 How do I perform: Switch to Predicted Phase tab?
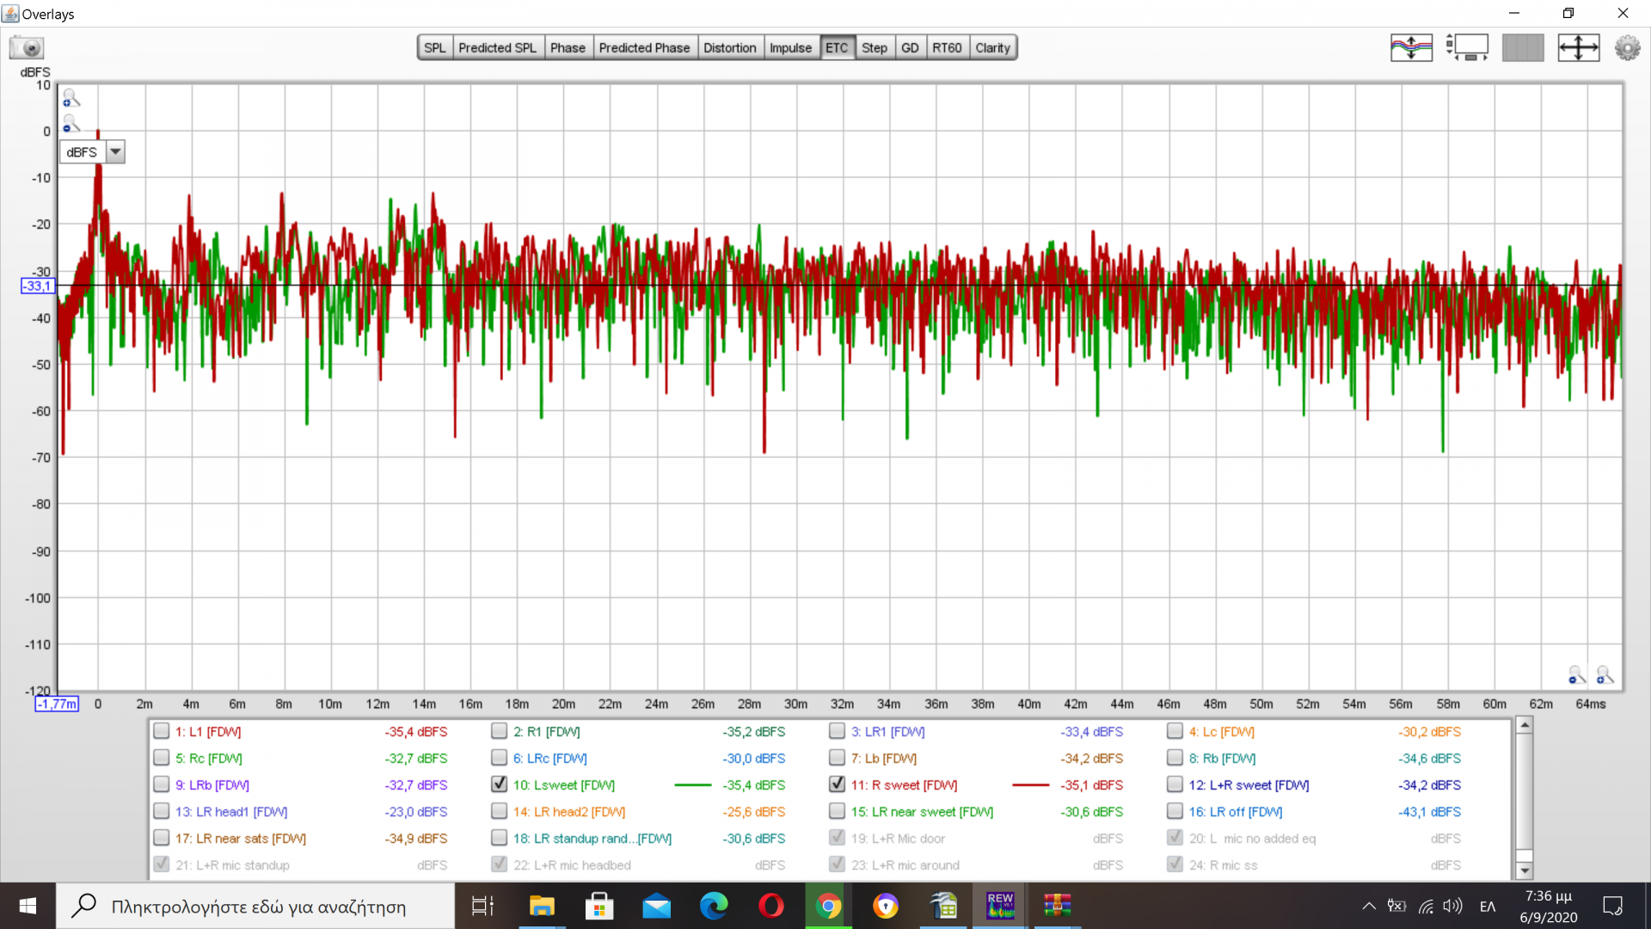pos(644,47)
